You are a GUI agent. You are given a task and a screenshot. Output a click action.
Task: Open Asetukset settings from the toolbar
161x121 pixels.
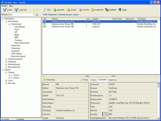[93, 10]
